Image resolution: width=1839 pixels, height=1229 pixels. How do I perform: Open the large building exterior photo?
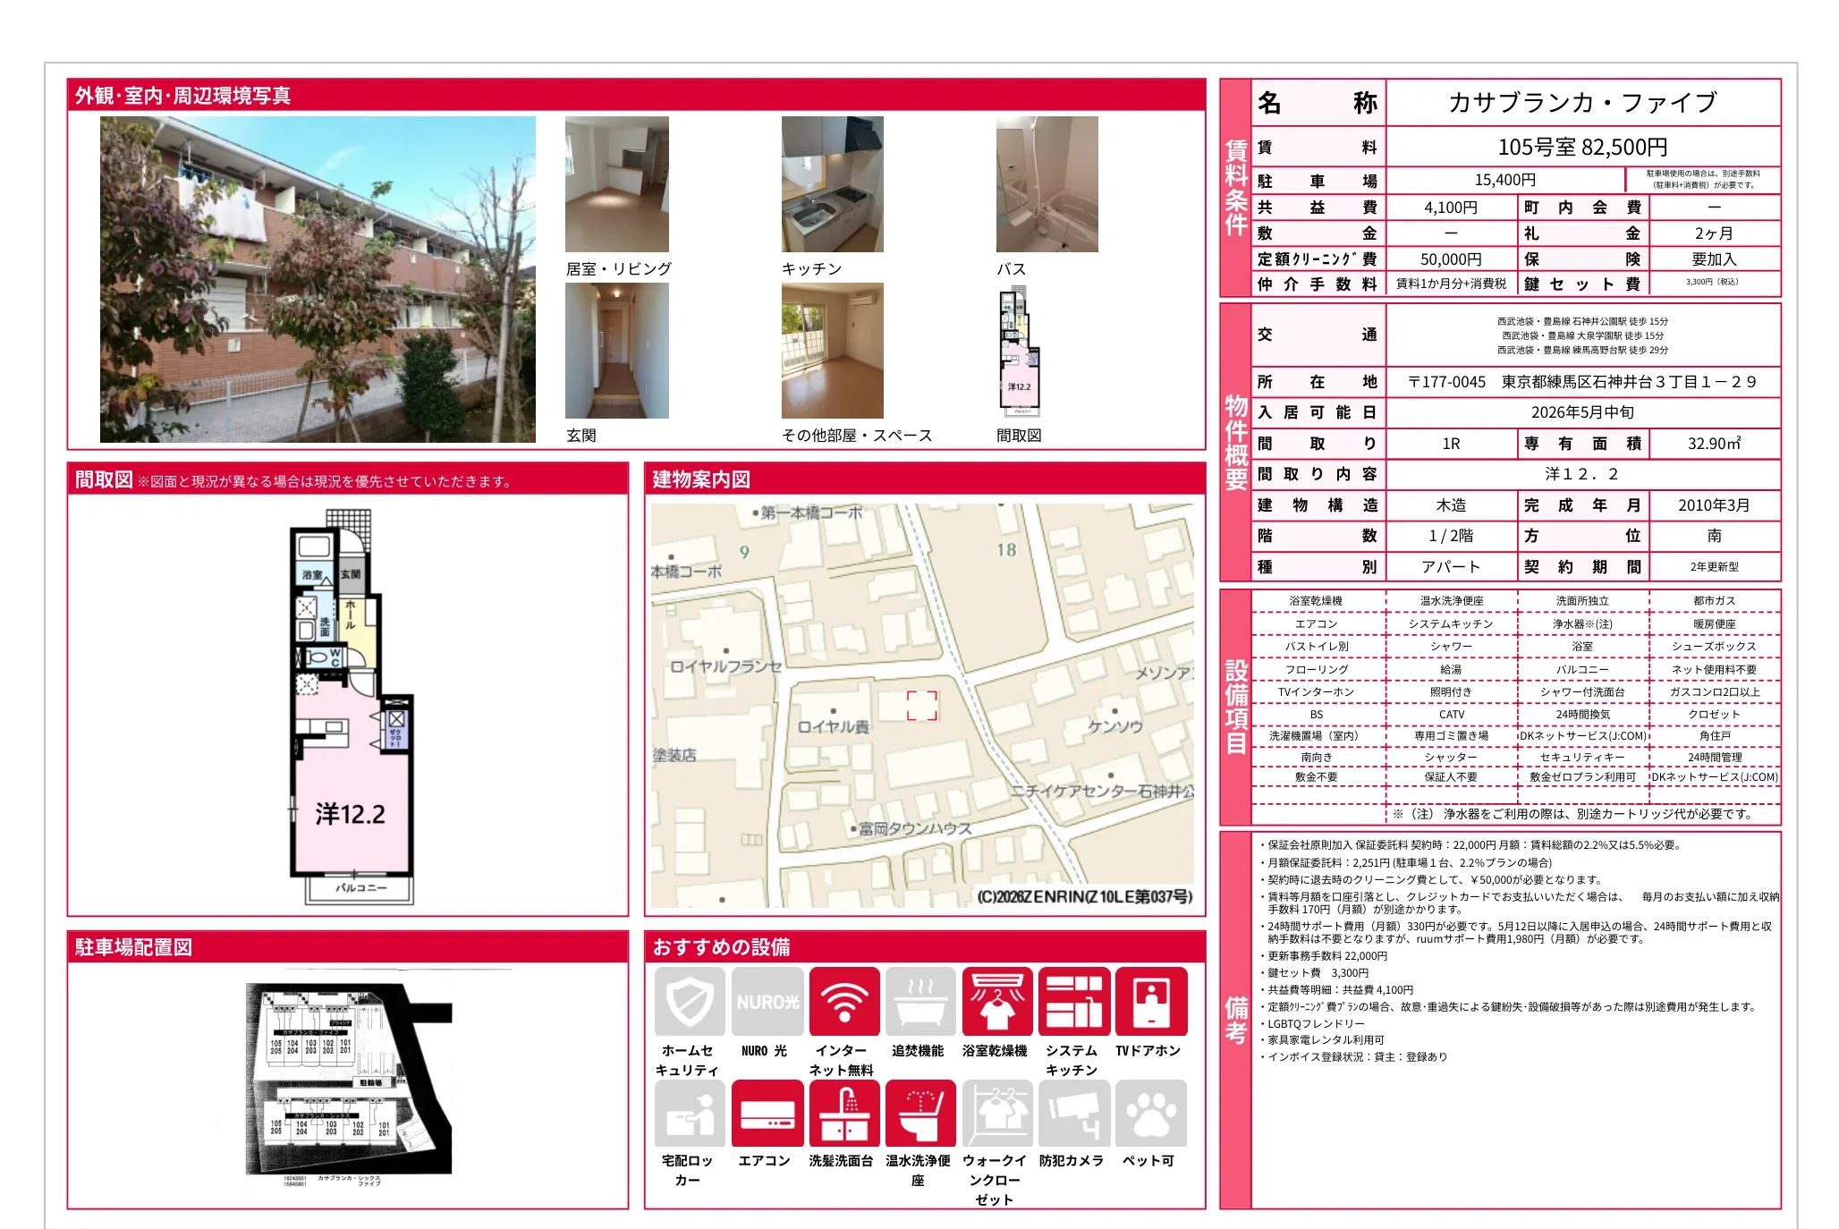coord(318,279)
